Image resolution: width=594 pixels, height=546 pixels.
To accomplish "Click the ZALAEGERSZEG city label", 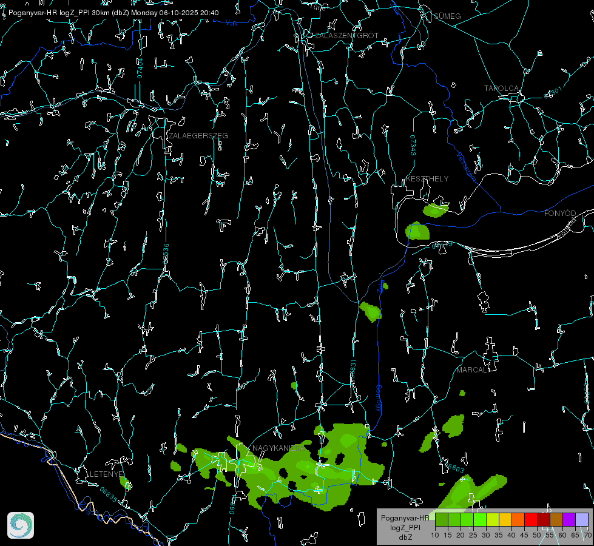I will pyautogui.click(x=198, y=136).
